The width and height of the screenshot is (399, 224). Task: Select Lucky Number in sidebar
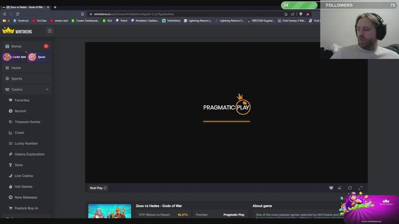tap(27, 143)
